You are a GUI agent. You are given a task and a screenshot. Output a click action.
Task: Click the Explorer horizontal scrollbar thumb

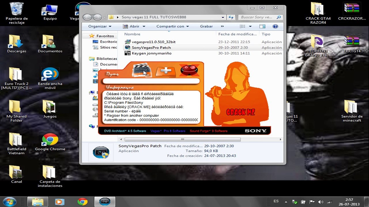pyautogui.click(x=182, y=139)
